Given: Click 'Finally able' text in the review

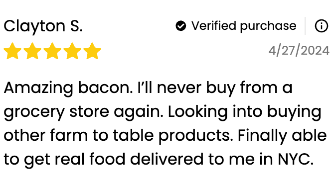Looking at the screenshot, I should tap(282, 136).
